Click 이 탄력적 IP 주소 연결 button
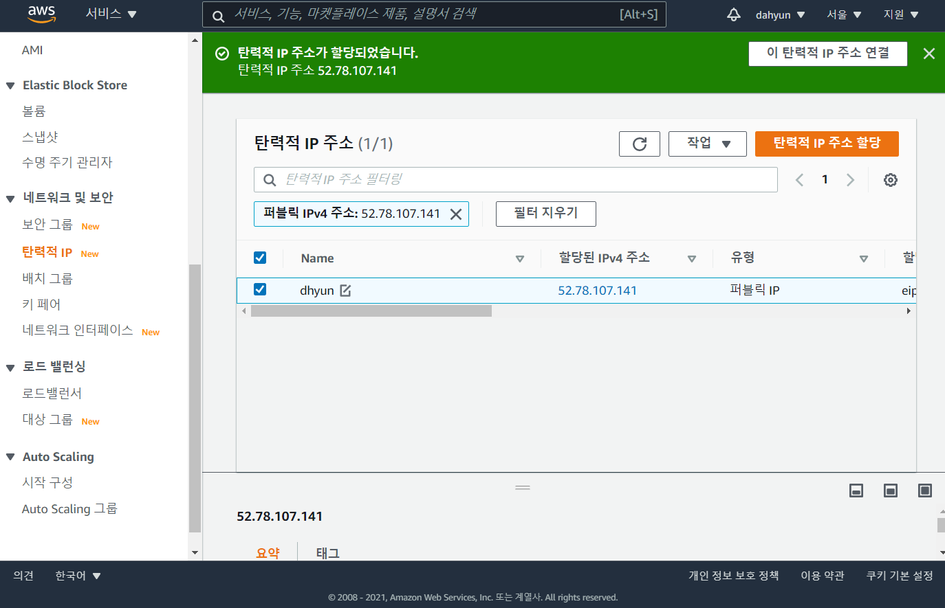Viewport: 945px width, 608px height. 828,54
